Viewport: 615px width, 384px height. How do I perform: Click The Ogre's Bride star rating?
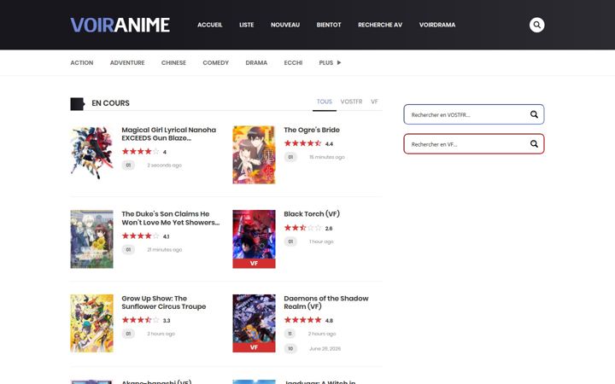point(302,143)
